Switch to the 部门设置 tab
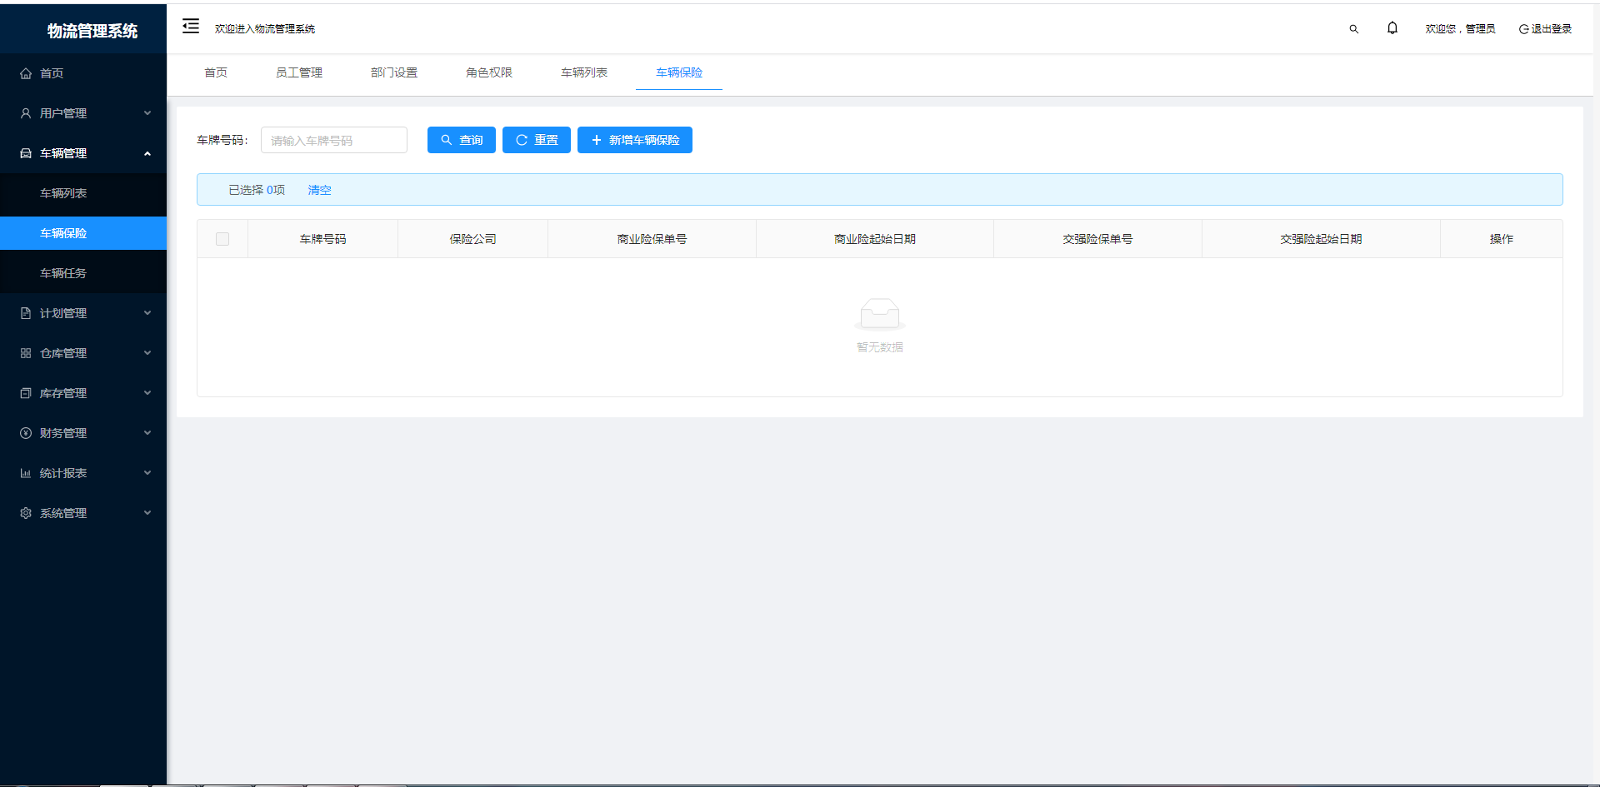This screenshot has height=787, width=1600. point(394,72)
